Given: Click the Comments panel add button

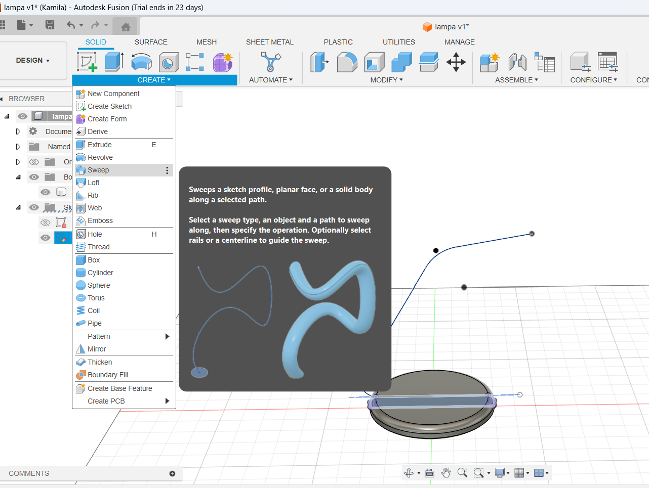Looking at the screenshot, I should point(172,473).
